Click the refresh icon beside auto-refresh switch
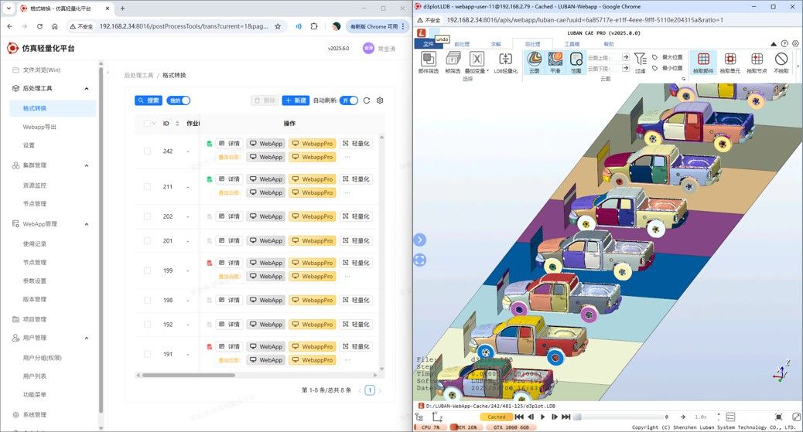803x432 pixels. (x=367, y=100)
